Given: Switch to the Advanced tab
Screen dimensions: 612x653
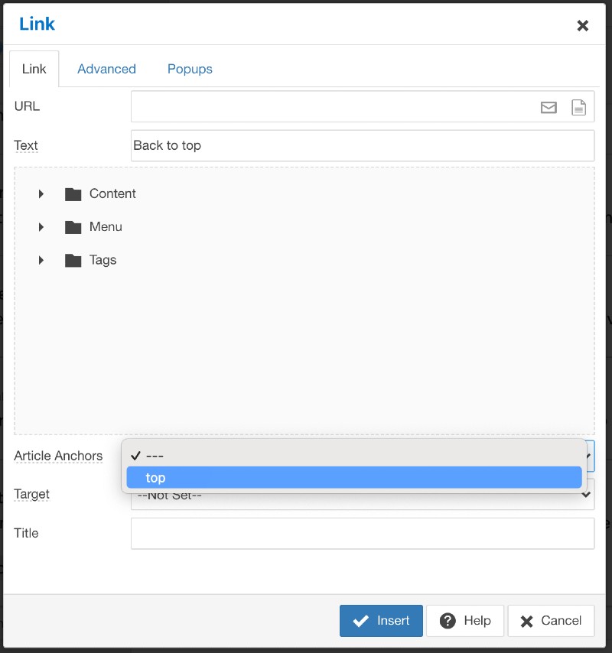Looking at the screenshot, I should 106,69.
